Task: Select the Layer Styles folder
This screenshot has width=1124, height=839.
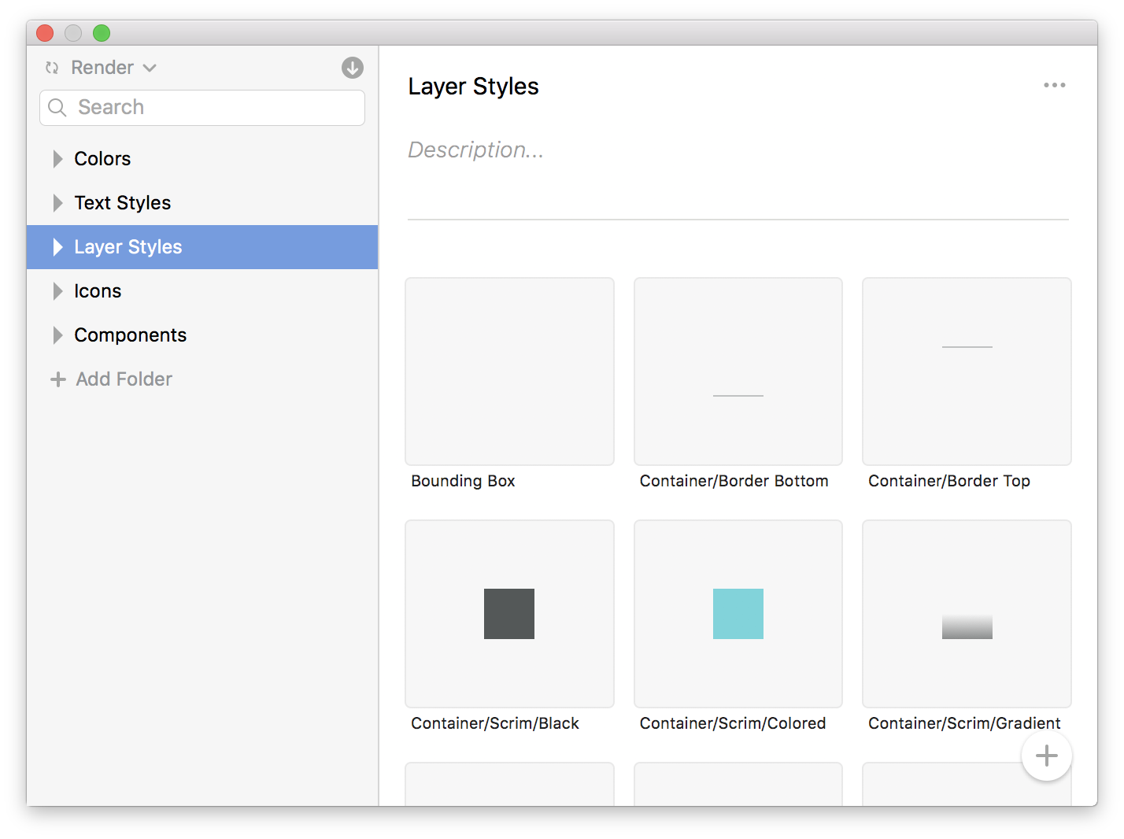Action: pos(202,247)
